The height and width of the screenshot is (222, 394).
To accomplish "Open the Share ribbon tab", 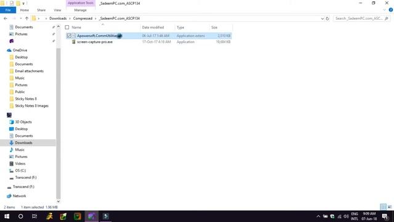I will 41,10.
